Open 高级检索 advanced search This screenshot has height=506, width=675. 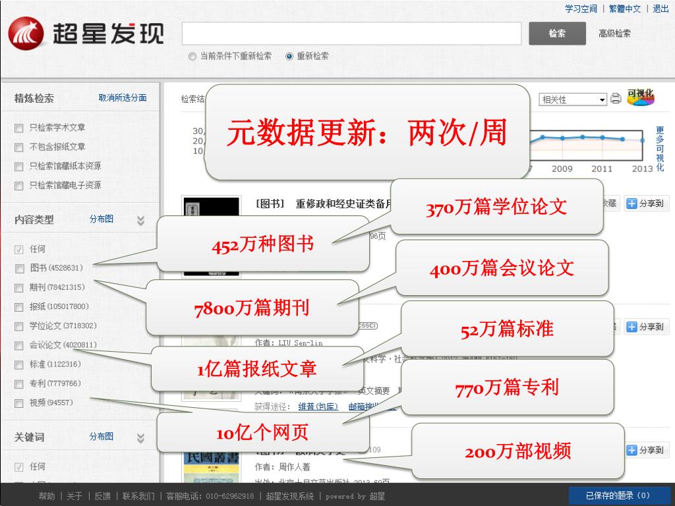point(614,33)
